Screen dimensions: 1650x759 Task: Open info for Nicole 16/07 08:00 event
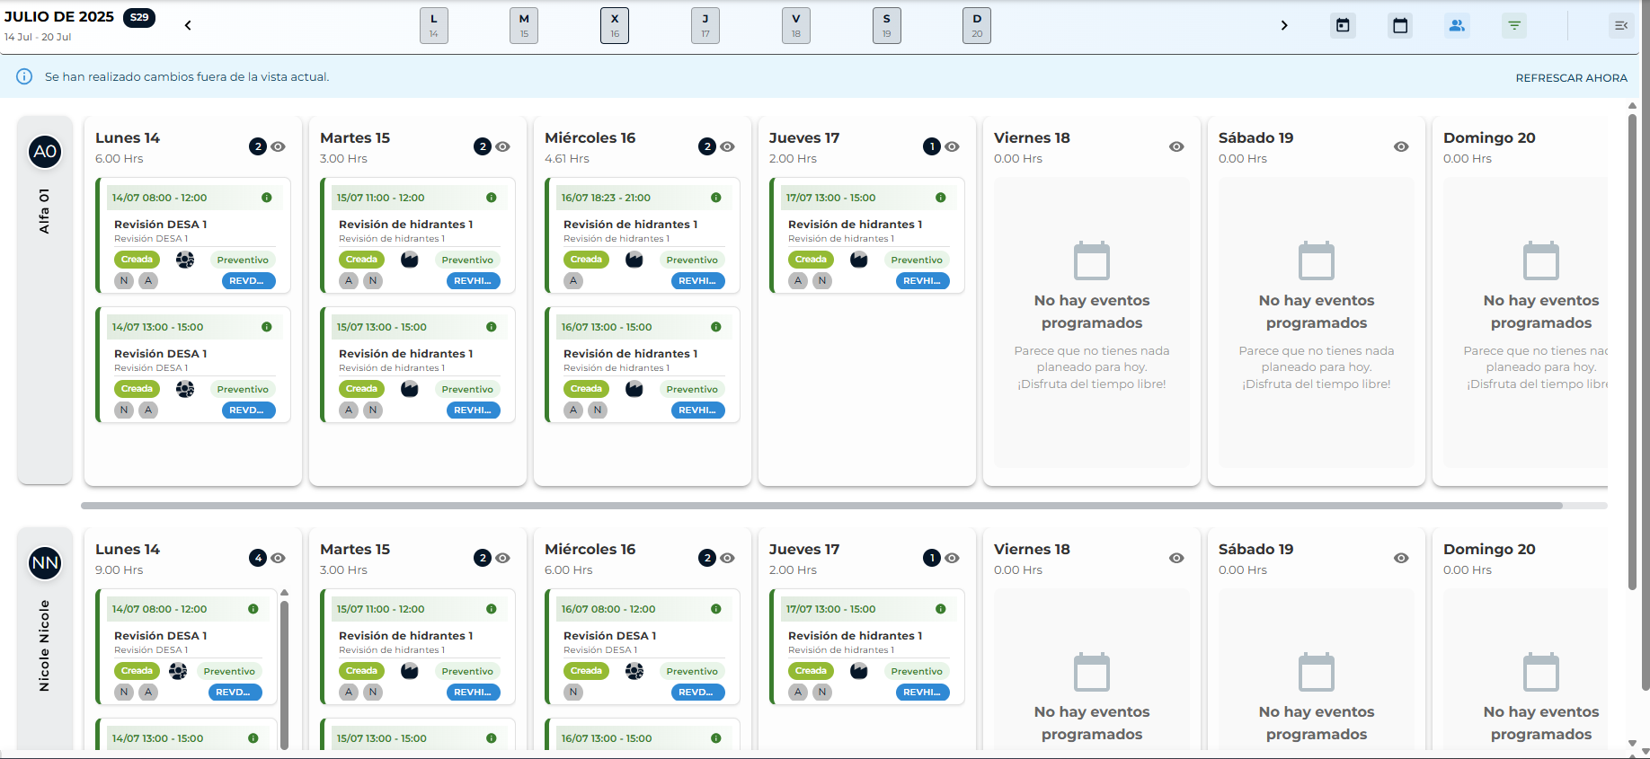(716, 609)
